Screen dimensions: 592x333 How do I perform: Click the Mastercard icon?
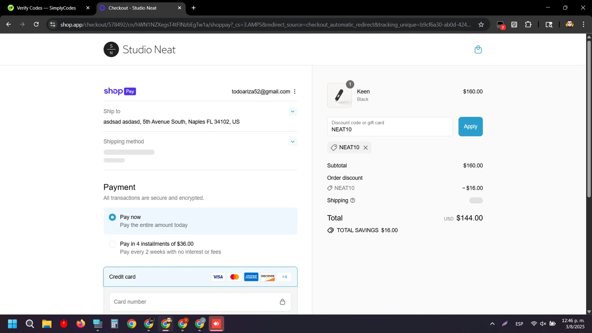pos(234,277)
